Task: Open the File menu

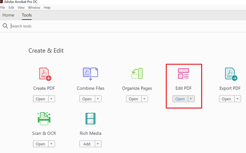Action: tap(2, 7)
